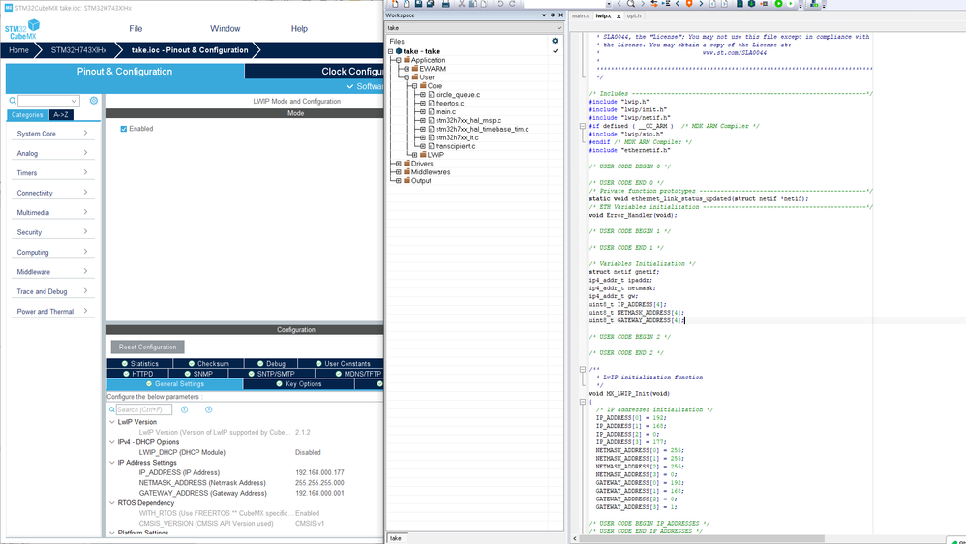
Task: Collapse the take - take project node
Action: (391, 51)
